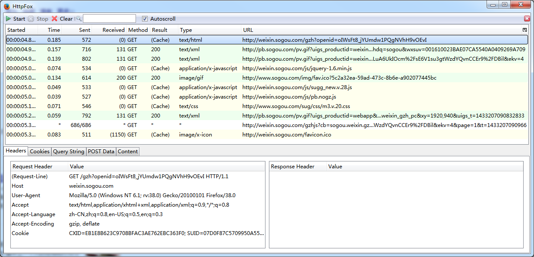
Task: Select the (Request-Line) header row
Action: click(x=138, y=176)
